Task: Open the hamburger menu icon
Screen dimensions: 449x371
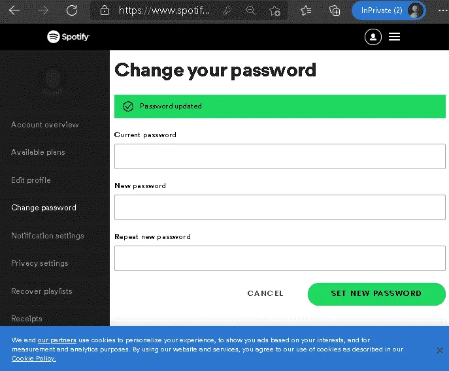Action: 394,37
